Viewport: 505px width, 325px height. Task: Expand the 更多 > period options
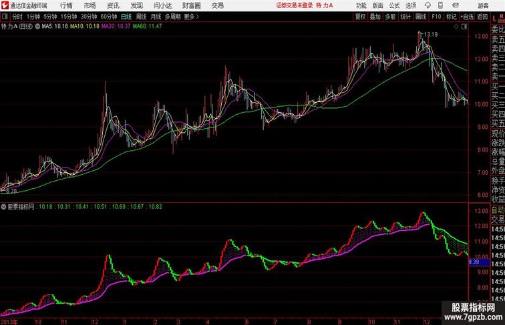192,17
